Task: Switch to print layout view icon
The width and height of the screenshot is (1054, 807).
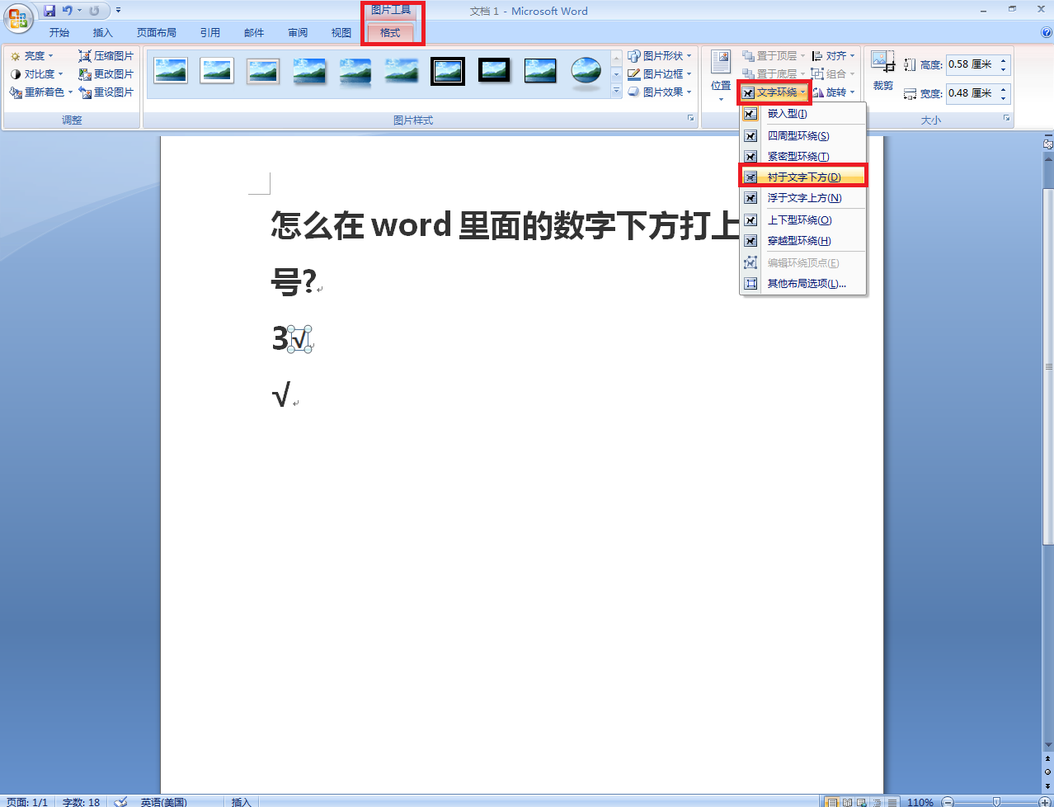Action: click(832, 802)
